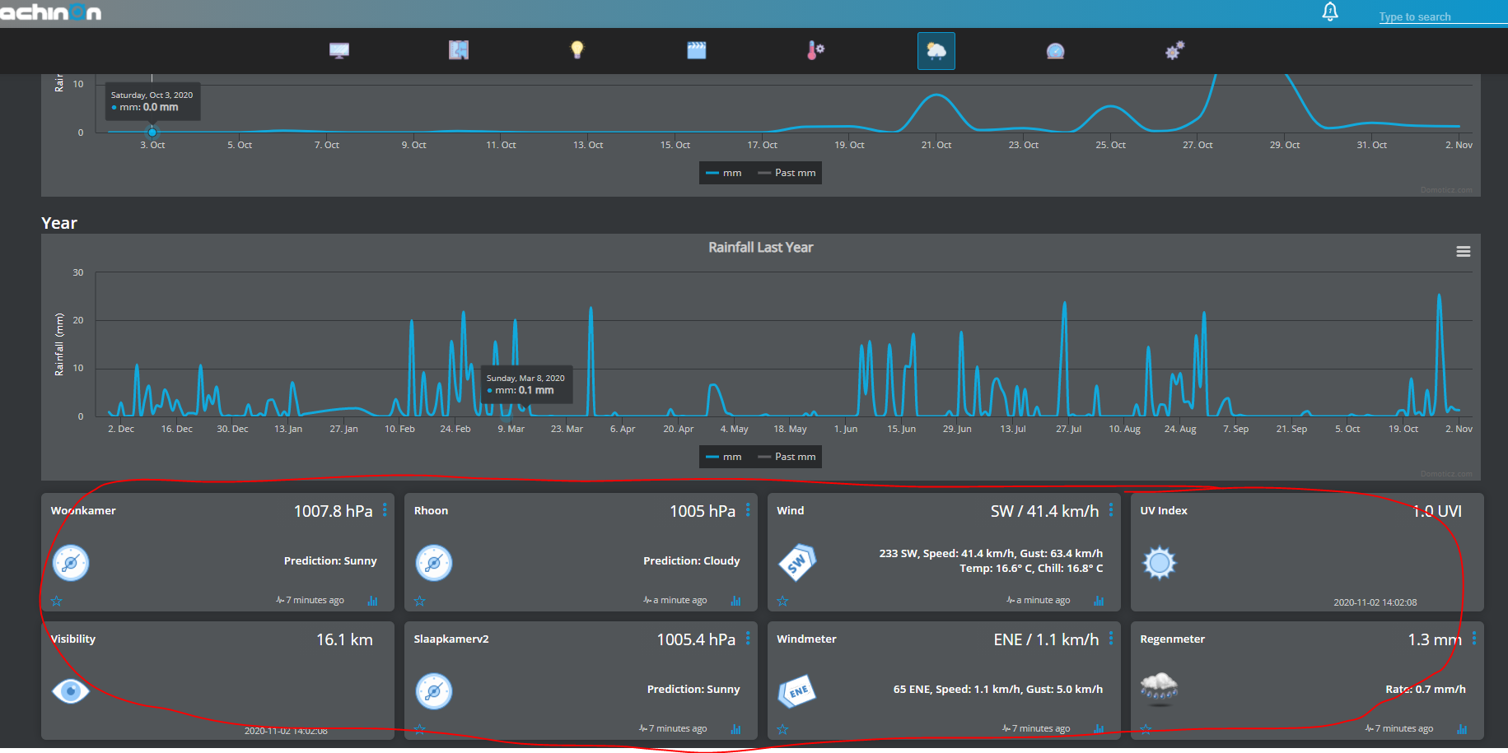Open the Dashboard monitor icon in the navigation

[x=338, y=50]
